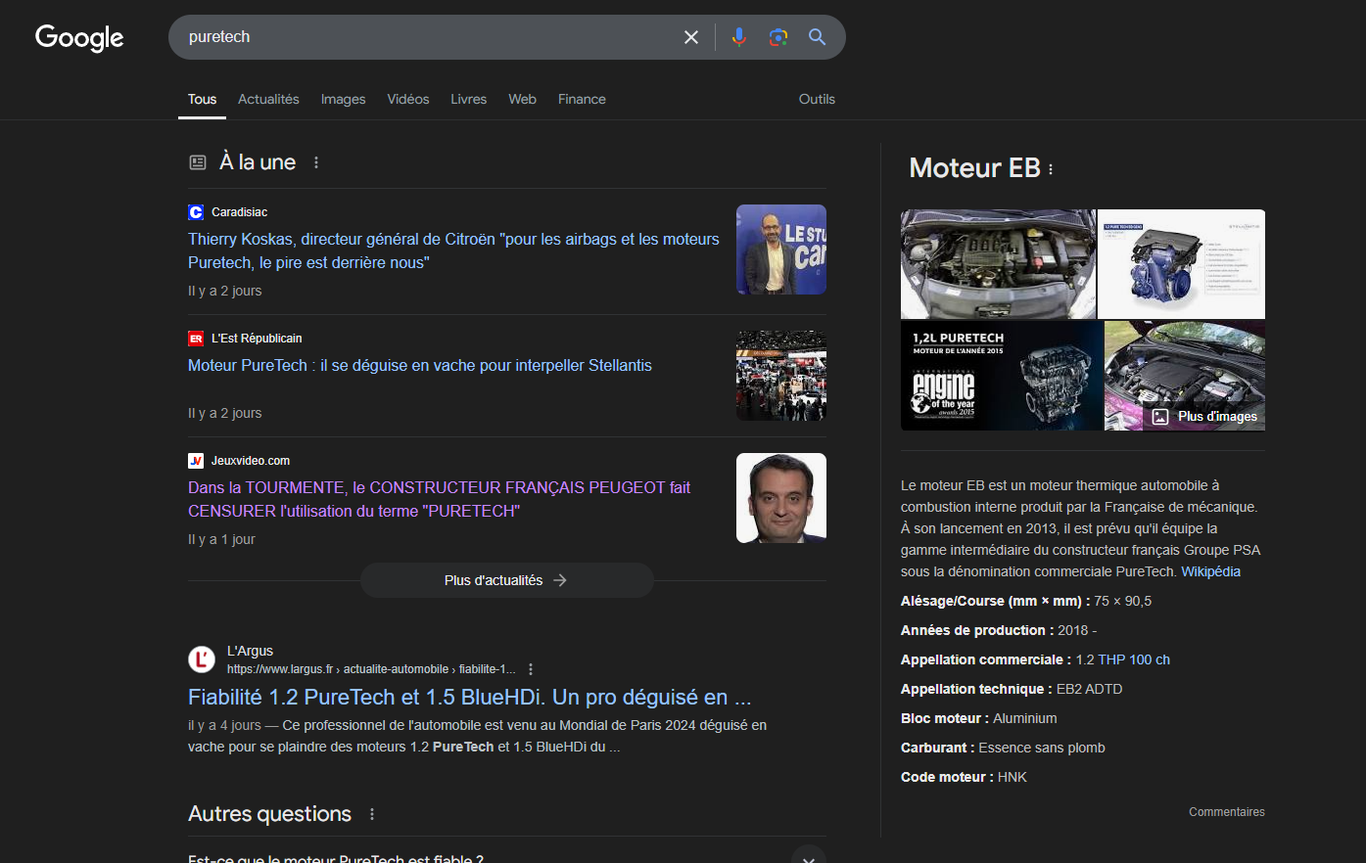Switch to the Finance tab
Image resolution: width=1366 pixels, height=863 pixels.
(x=582, y=99)
